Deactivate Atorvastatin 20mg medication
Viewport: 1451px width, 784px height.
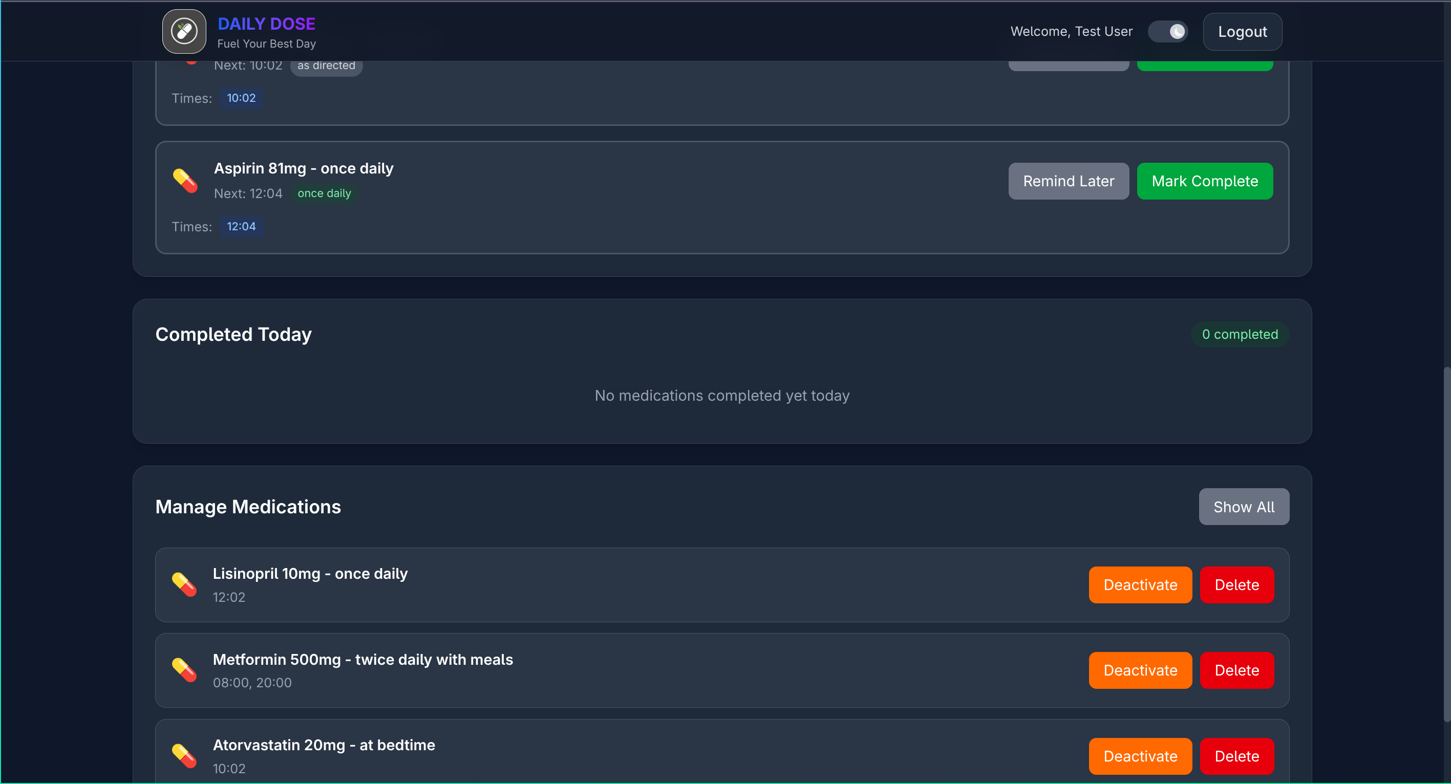1140,756
